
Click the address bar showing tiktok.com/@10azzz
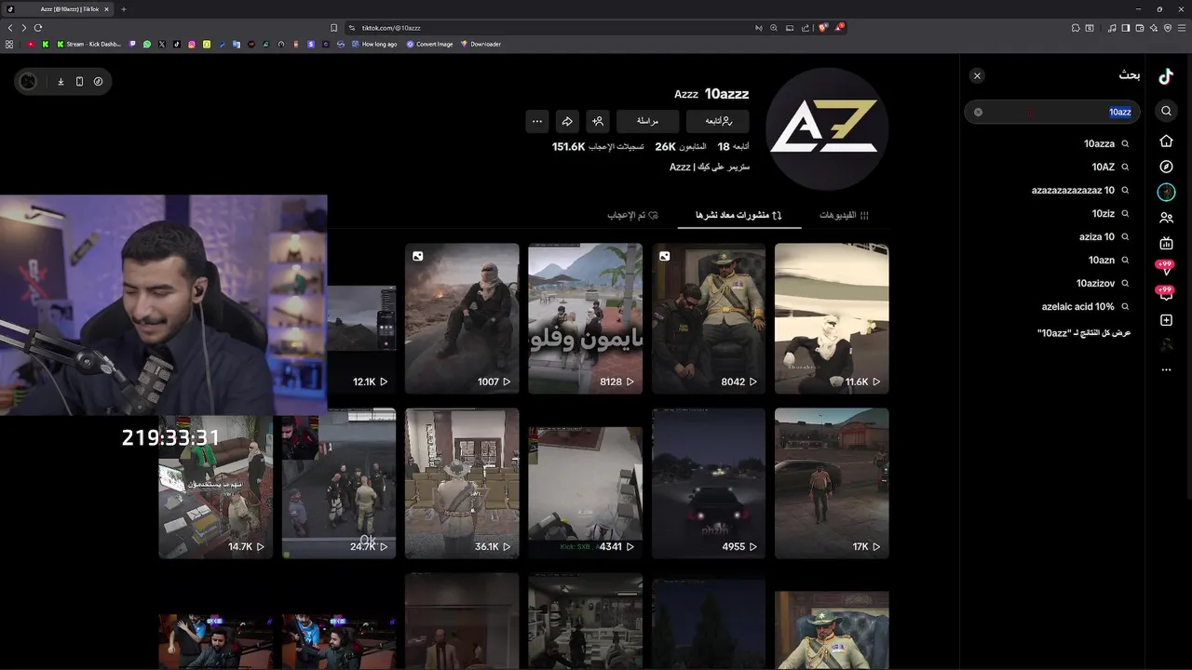click(x=549, y=28)
